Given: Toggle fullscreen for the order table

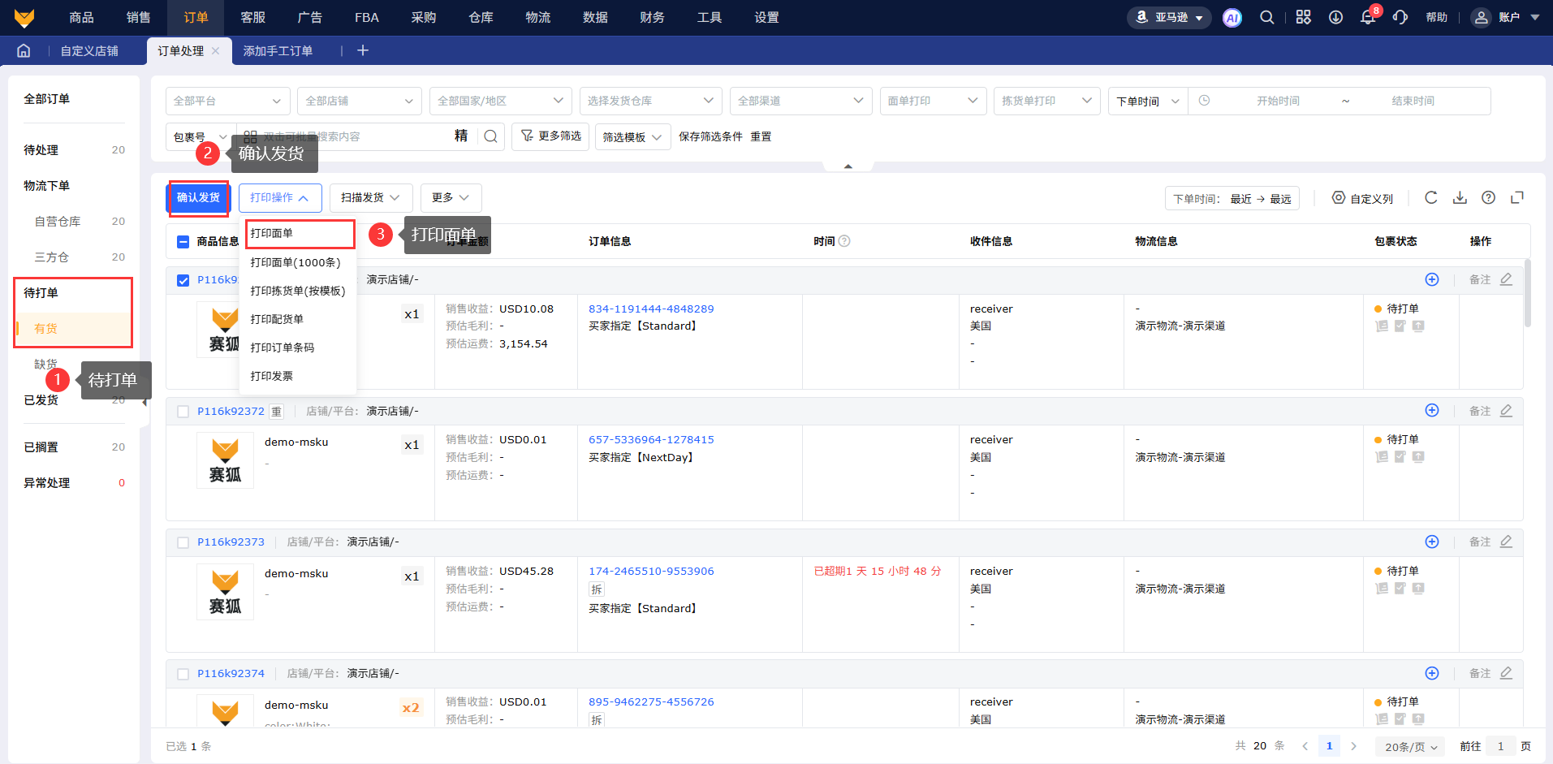Looking at the screenshot, I should pyautogui.click(x=1516, y=197).
